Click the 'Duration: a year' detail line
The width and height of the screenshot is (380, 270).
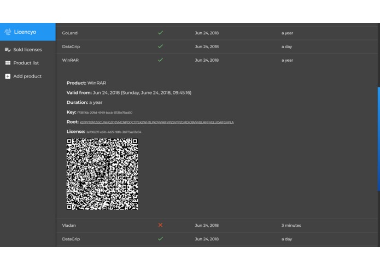coord(84,102)
